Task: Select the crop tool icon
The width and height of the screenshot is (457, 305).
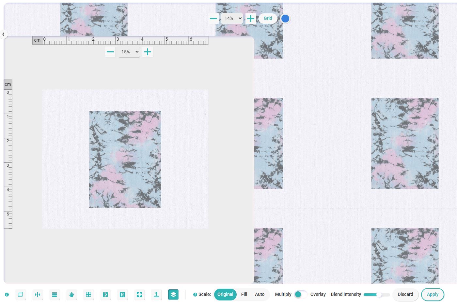Action: pyautogui.click(x=21, y=295)
